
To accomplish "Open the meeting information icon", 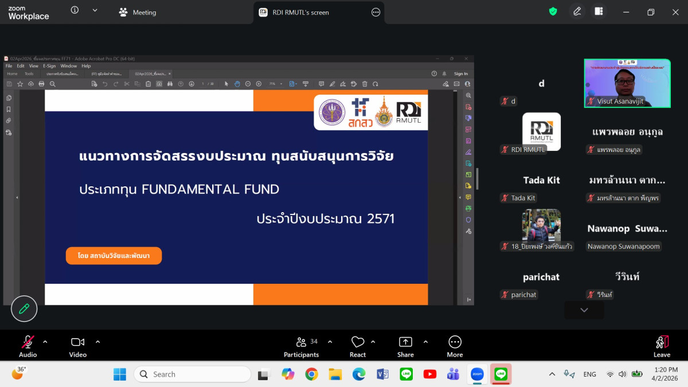I will pyautogui.click(x=75, y=10).
